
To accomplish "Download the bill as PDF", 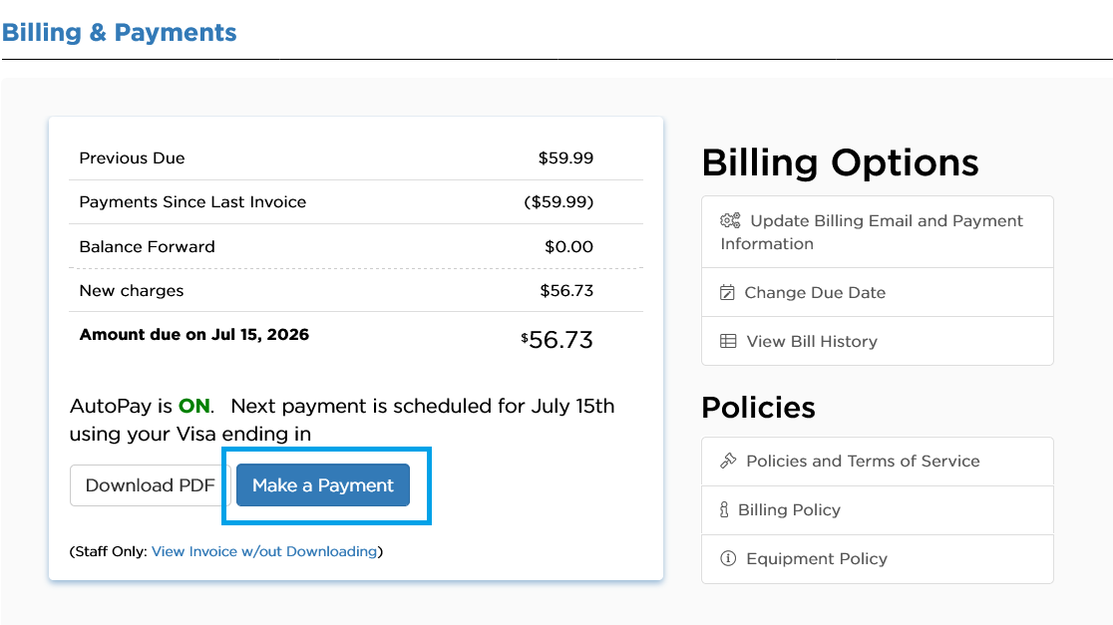I will click(x=150, y=485).
